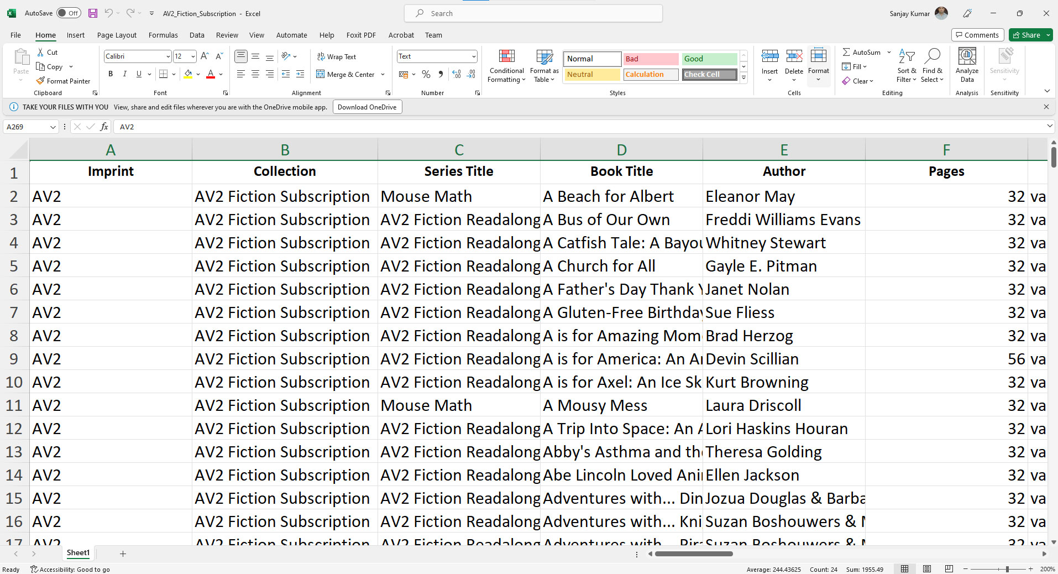
Task: Click the Insert Function fx icon
Action: tap(104, 127)
